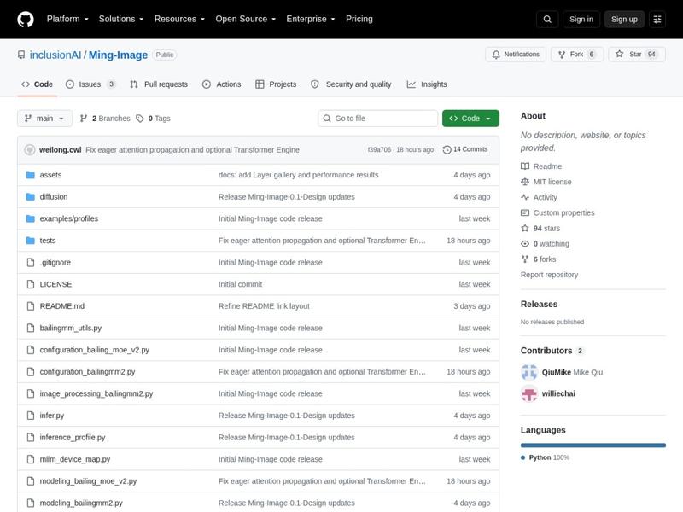Focus the Go to file search field
This screenshot has width=683, height=512.
click(x=377, y=119)
